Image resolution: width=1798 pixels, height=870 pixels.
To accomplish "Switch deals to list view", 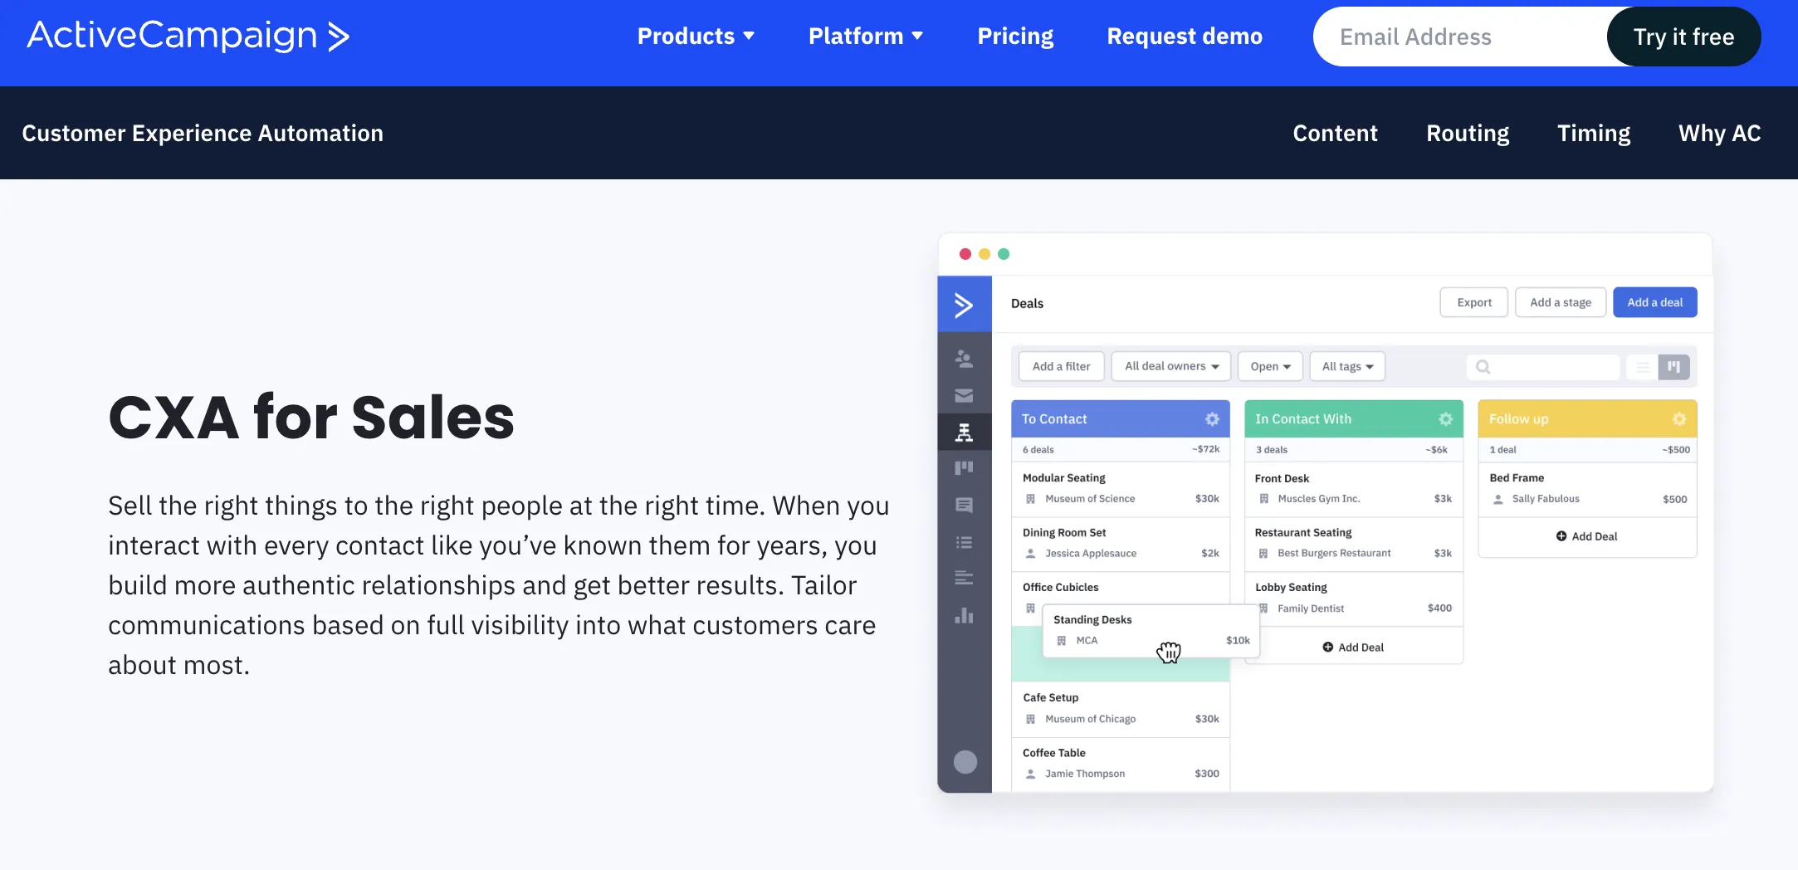I will (x=1642, y=367).
